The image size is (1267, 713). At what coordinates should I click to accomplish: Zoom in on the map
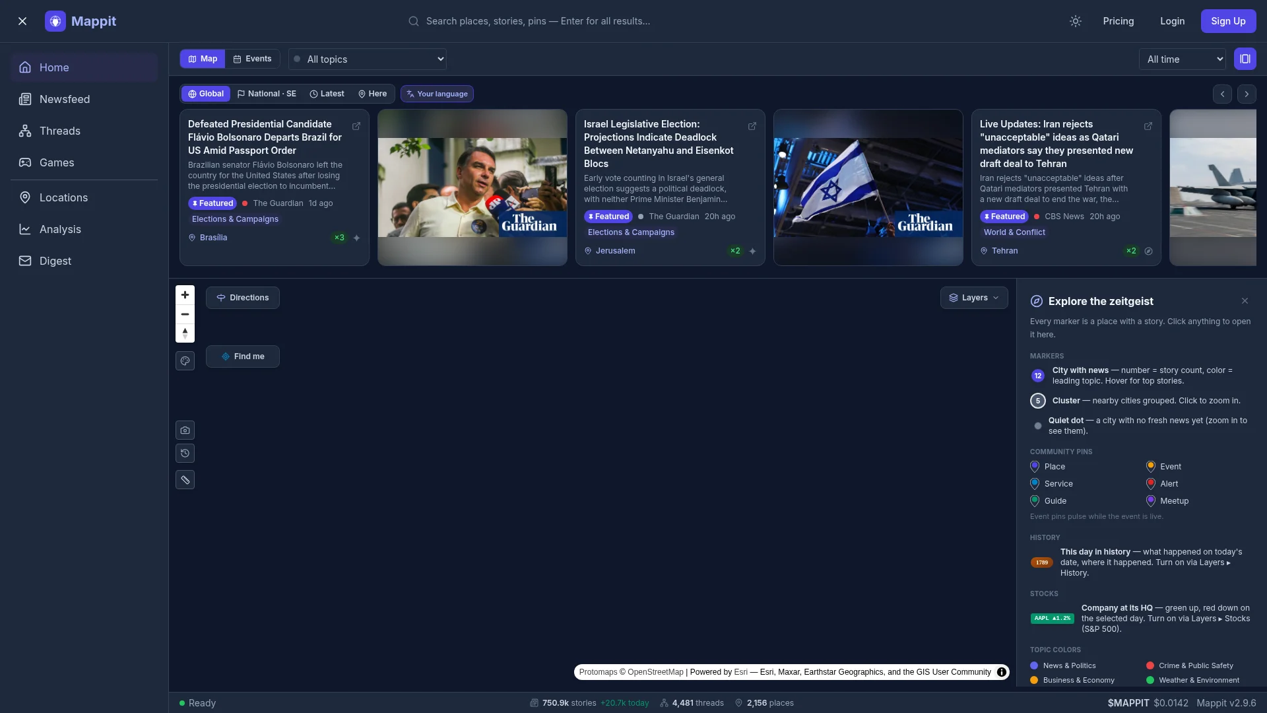coord(185,295)
